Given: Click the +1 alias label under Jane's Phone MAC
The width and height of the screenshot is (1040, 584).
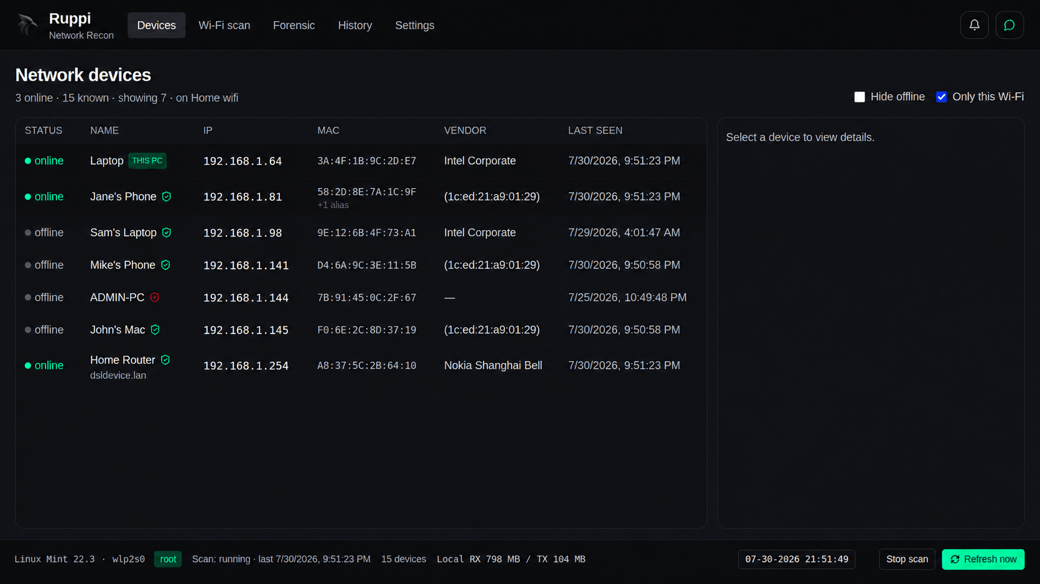Looking at the screenshot, I should [333, 205].
